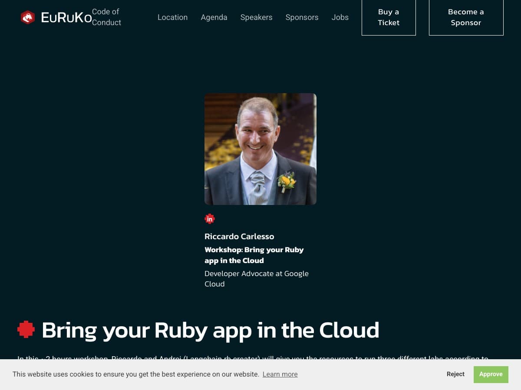This screenshot has width=521, height=390.
Task: Visit the Jobs menu item
Action: (x=340, y=17)
